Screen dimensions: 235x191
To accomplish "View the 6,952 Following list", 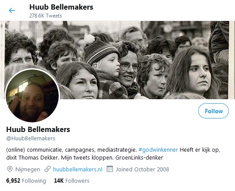I will (26, 181).
